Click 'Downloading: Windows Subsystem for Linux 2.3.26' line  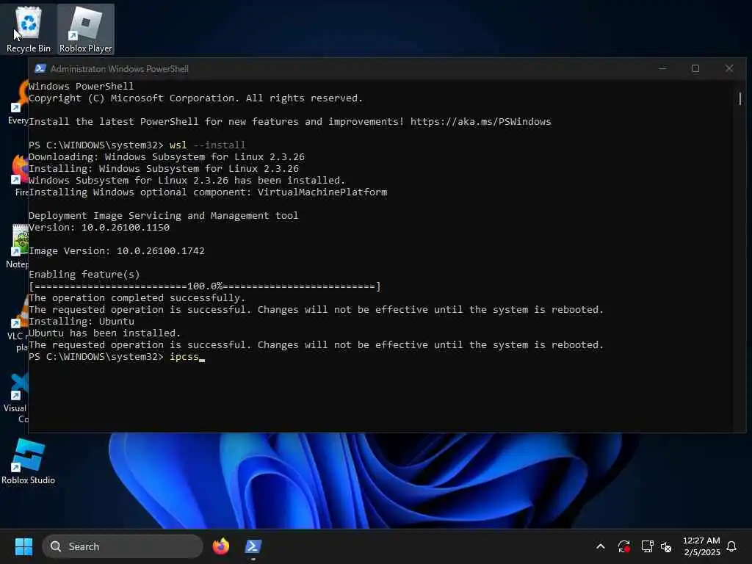tap(167, 157)
